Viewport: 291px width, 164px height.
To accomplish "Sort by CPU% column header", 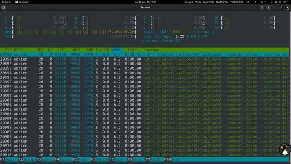I will 105,50.
